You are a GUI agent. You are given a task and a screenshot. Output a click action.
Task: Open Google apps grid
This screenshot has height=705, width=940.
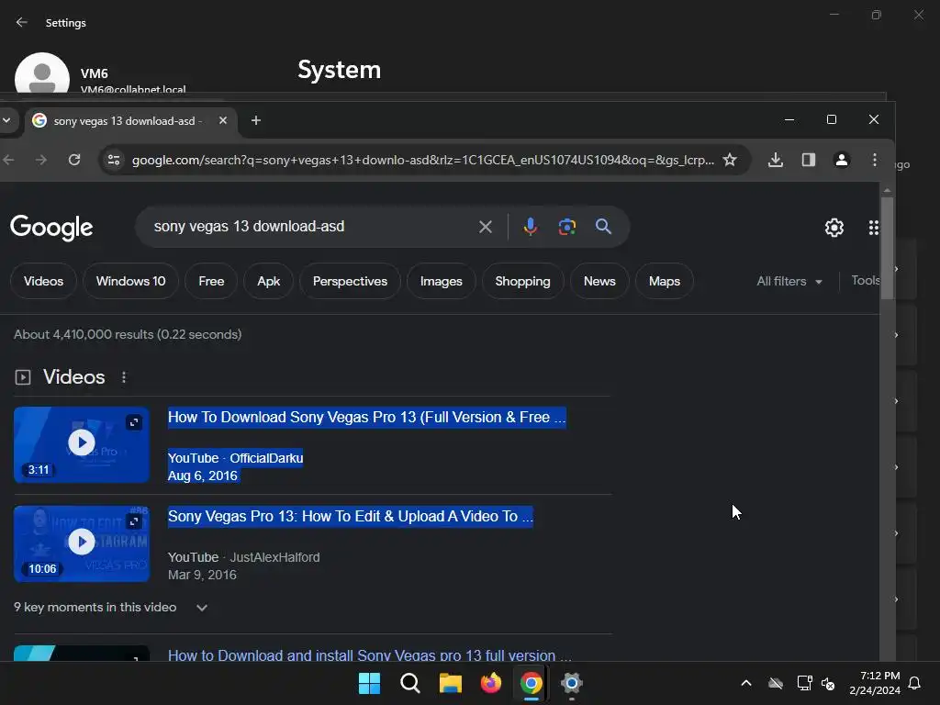point(874,228)
